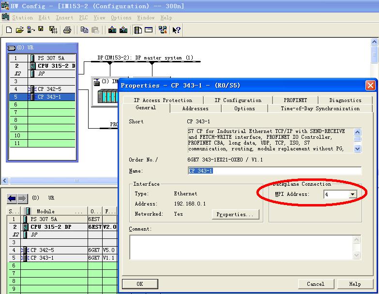Confirm the dialog with OK button
This screenshot has width=379, height=294.
[x=140, y=284]
